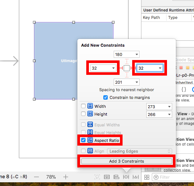Toggle the Constrain to margins checkbox
This screenshot has width=194, height=186.
[106, 97]
